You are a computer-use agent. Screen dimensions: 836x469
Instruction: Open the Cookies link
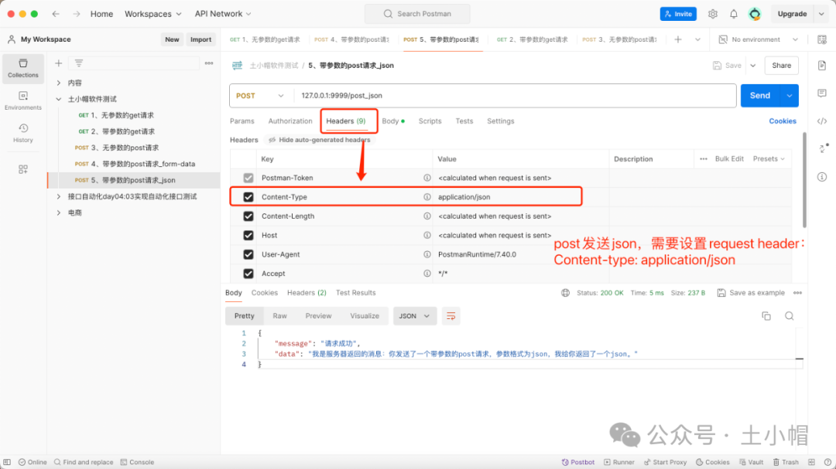point(782,121)
